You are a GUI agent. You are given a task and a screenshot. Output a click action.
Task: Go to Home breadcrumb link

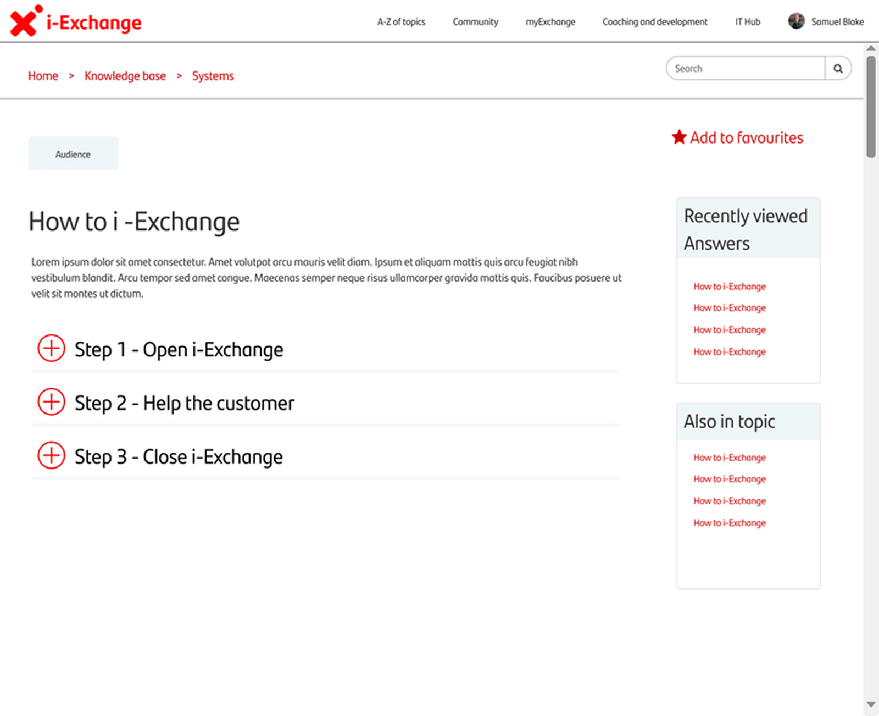pos(43,76)
